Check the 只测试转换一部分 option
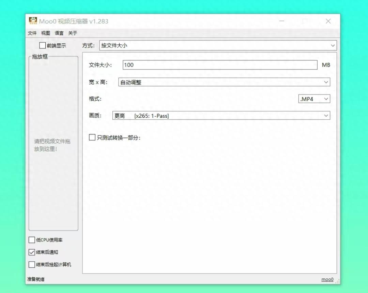Screen dimensions: 368x293 click(x=92, y=137)
